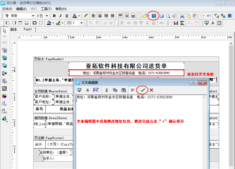Toggle Italic formatting button
This screenshot has width=235, height=169.
(x=60, y=16)
